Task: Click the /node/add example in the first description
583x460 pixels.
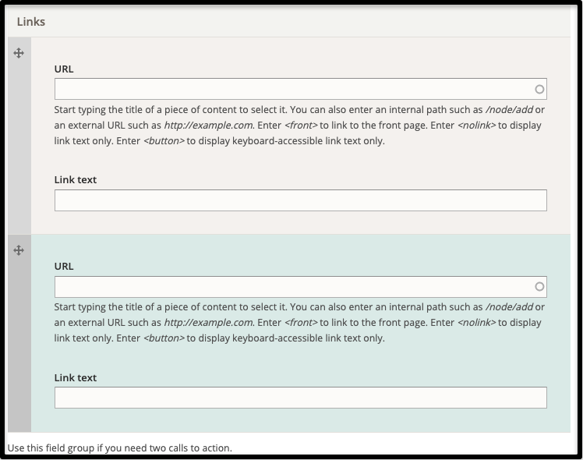Action: click(509, 110)
